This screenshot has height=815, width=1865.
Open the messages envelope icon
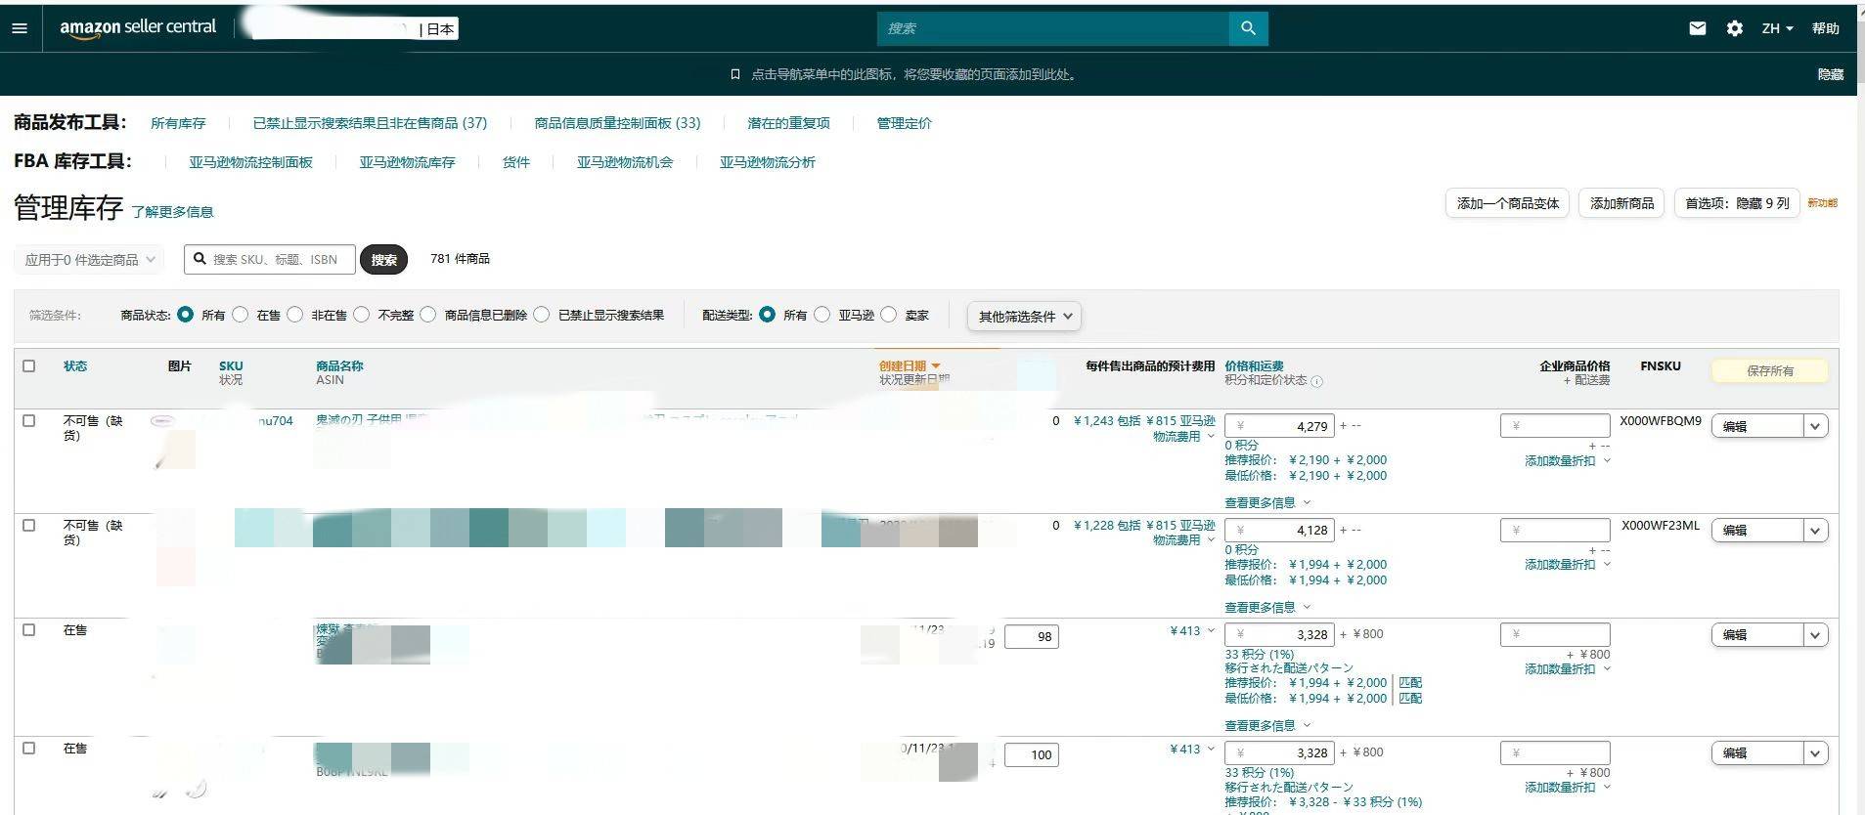pos(1698,28)
